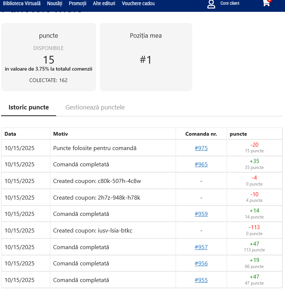
Task: Open the Promoții menu link
Action: click(78, 3)
